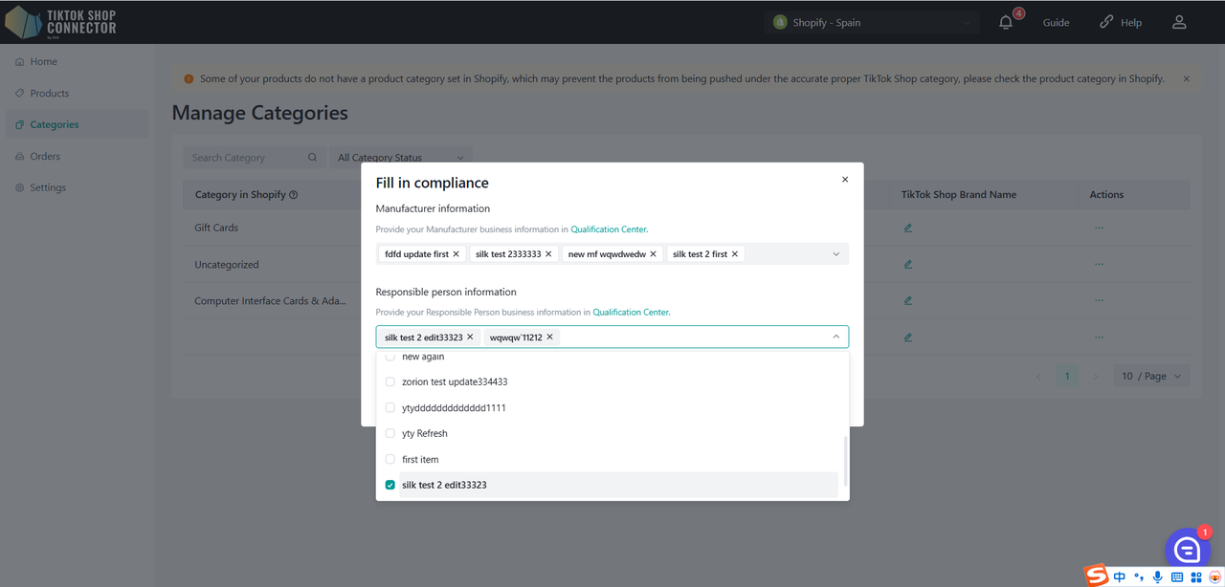Screen dimensions: 1225x587
Task: Click the user account profile icon
Action: point(1179,22)
